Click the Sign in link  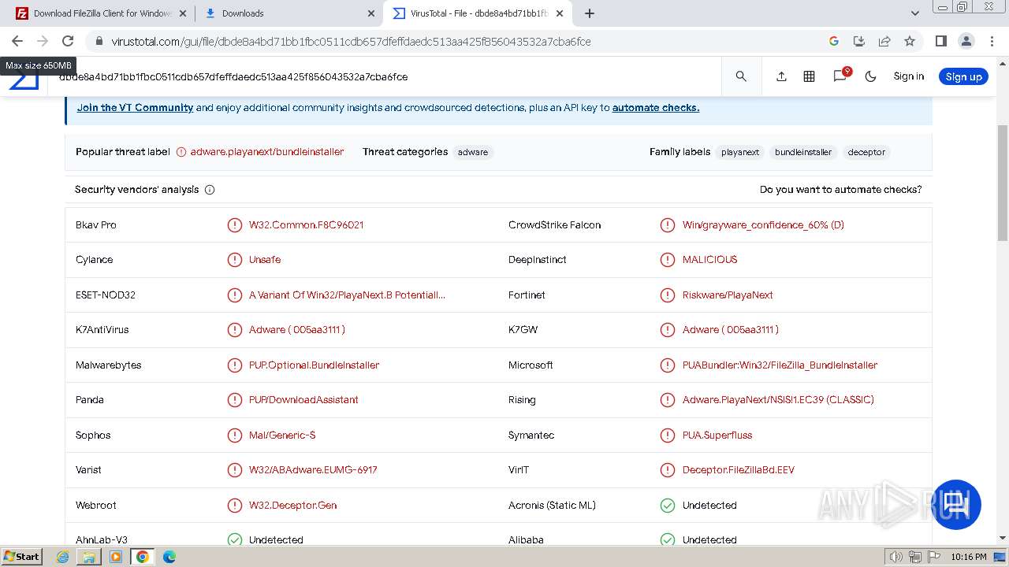point(908,76)
